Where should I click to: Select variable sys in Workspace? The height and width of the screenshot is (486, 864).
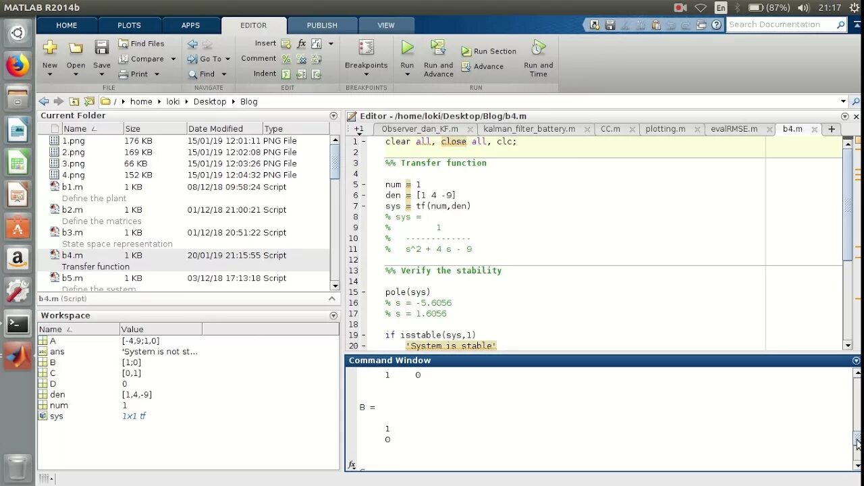point(188,416)
